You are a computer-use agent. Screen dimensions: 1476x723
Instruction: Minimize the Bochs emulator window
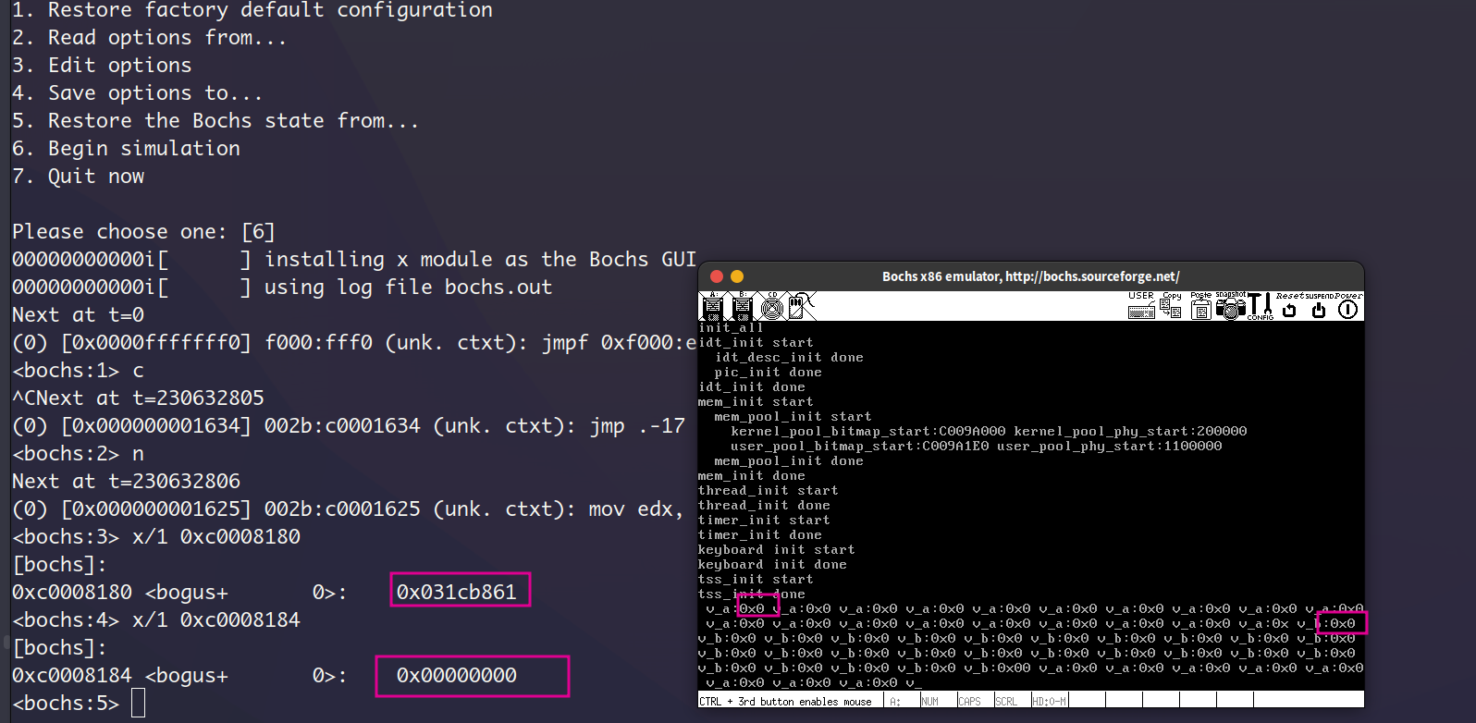(737, 276)
